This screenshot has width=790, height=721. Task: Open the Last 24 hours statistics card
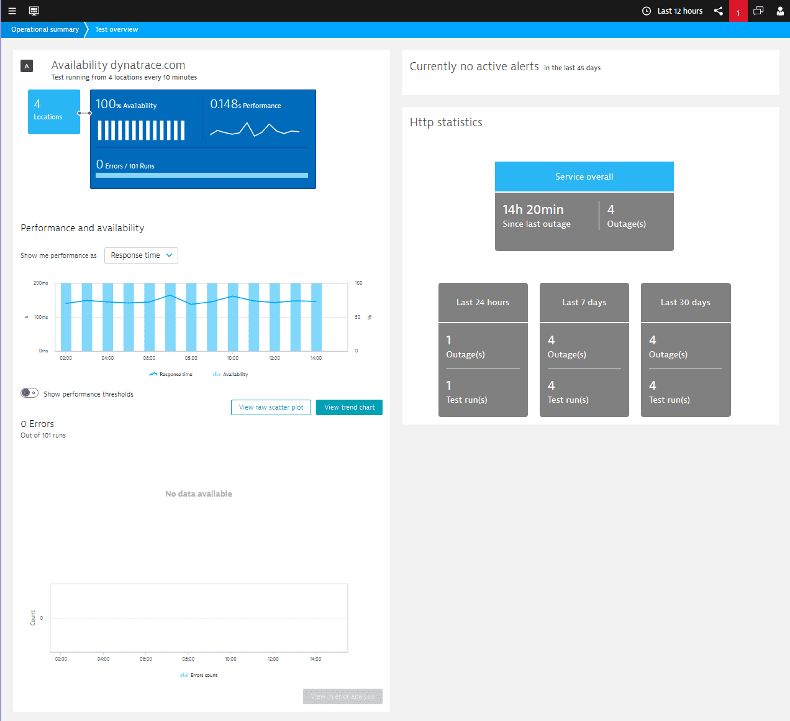[483, 350]
